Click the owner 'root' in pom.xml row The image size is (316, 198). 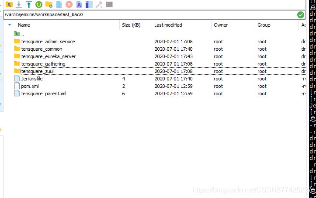tap(218, 86)
